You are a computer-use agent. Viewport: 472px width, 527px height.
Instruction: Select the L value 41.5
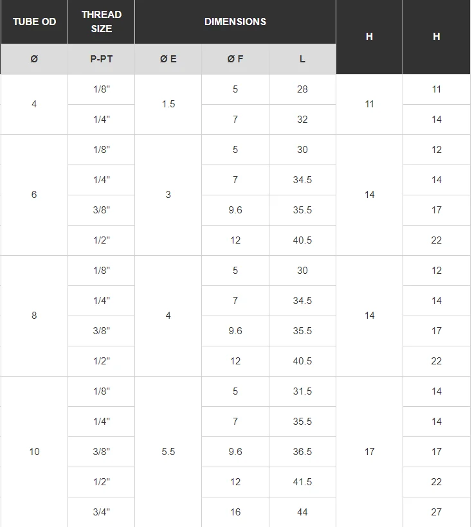click(x=302, y=482)
